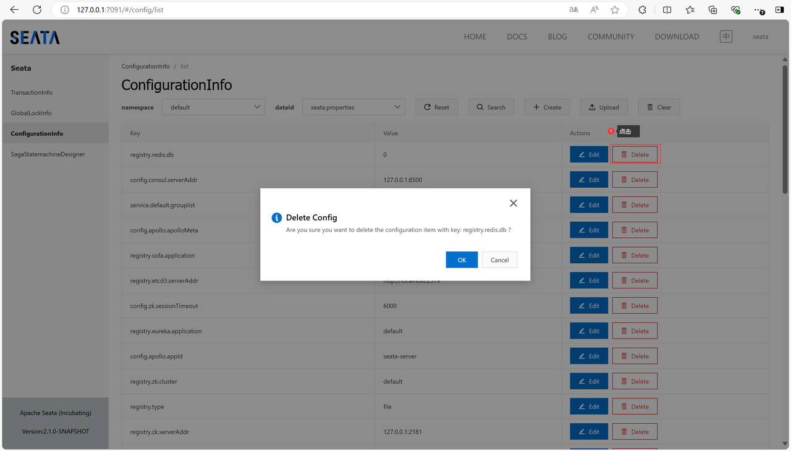The width and height of the screenshot is (791, 451).
Task: Click the DOCS navigation link
Action: (x=517, y=36)
